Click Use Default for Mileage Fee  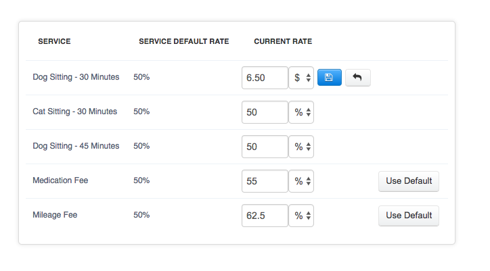[409, 216]
